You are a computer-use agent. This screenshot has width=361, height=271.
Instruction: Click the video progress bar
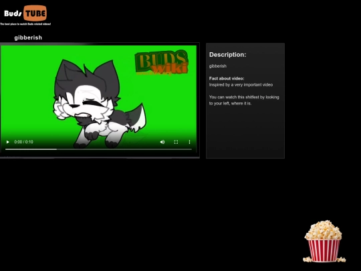pyautogui.click(x=98, y=149)
